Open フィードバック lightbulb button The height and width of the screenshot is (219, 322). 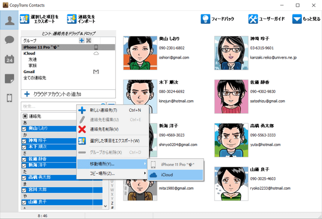[217, 19]
